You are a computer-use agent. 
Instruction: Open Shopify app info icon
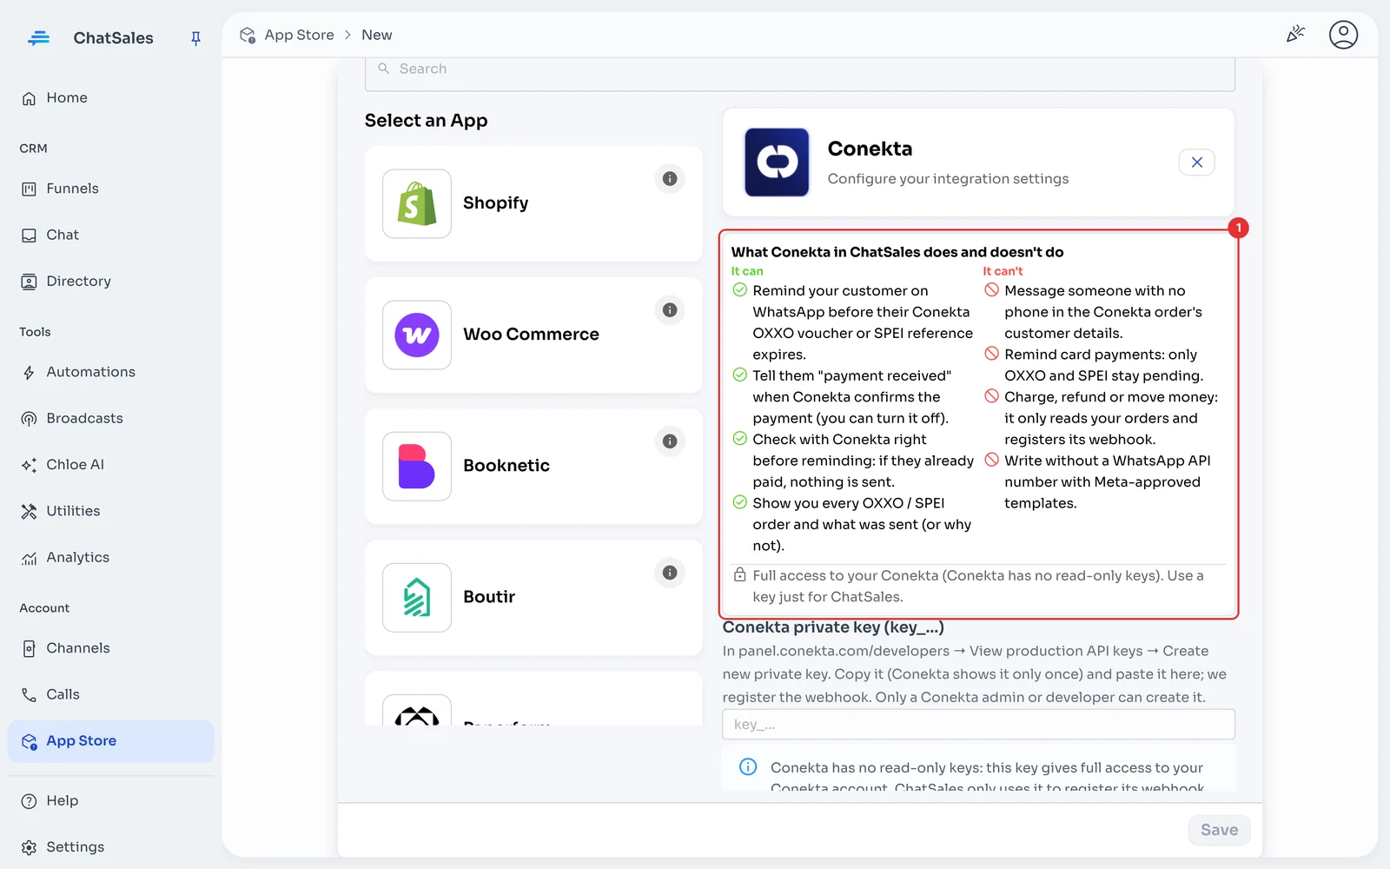pyautogui.click(x=670, y=179)
